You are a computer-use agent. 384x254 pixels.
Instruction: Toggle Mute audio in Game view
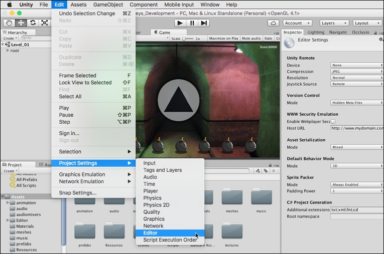tap(251, 39)
